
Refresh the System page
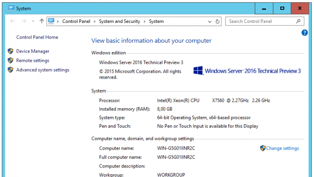click(x=218, y=22)
